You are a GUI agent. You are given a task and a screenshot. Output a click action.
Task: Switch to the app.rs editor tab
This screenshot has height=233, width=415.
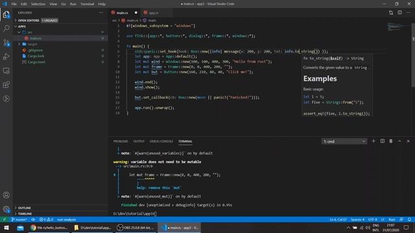click(x=156, y=13)
